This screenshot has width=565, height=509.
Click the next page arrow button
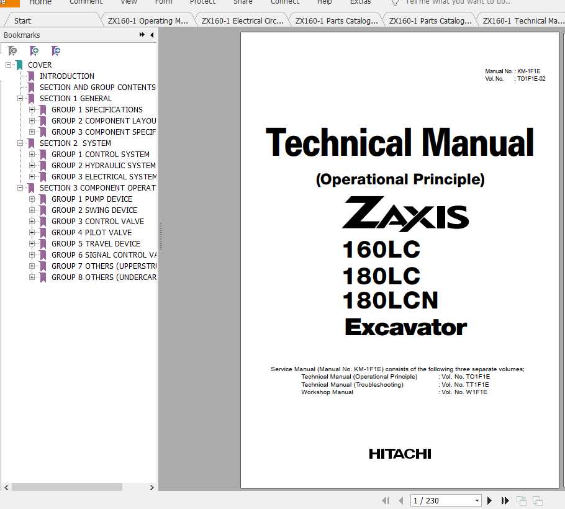tap(490, 500)
